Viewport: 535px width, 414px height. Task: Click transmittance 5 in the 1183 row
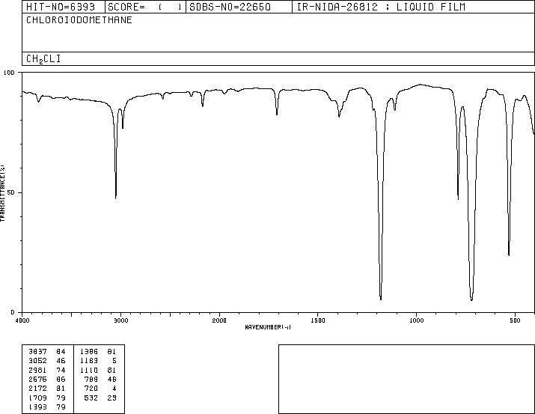click(x=114, y=361)
